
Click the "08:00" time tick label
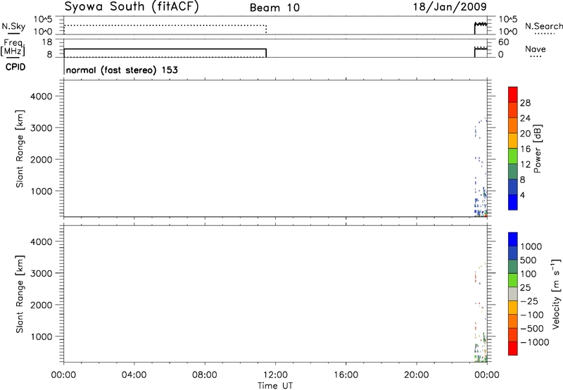click(204, 375)
